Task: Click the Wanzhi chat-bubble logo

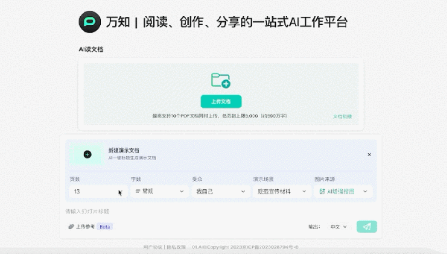Action: pos(90,22)
